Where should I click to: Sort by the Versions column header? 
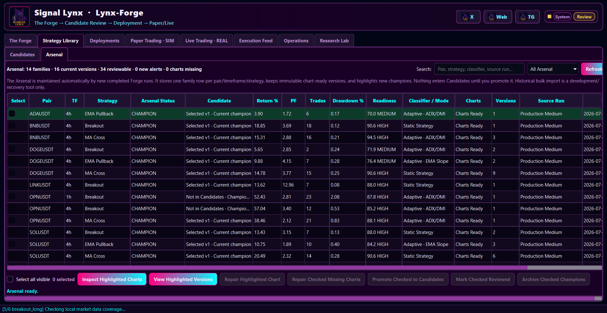pyautogui.click(x=506, y=101)
